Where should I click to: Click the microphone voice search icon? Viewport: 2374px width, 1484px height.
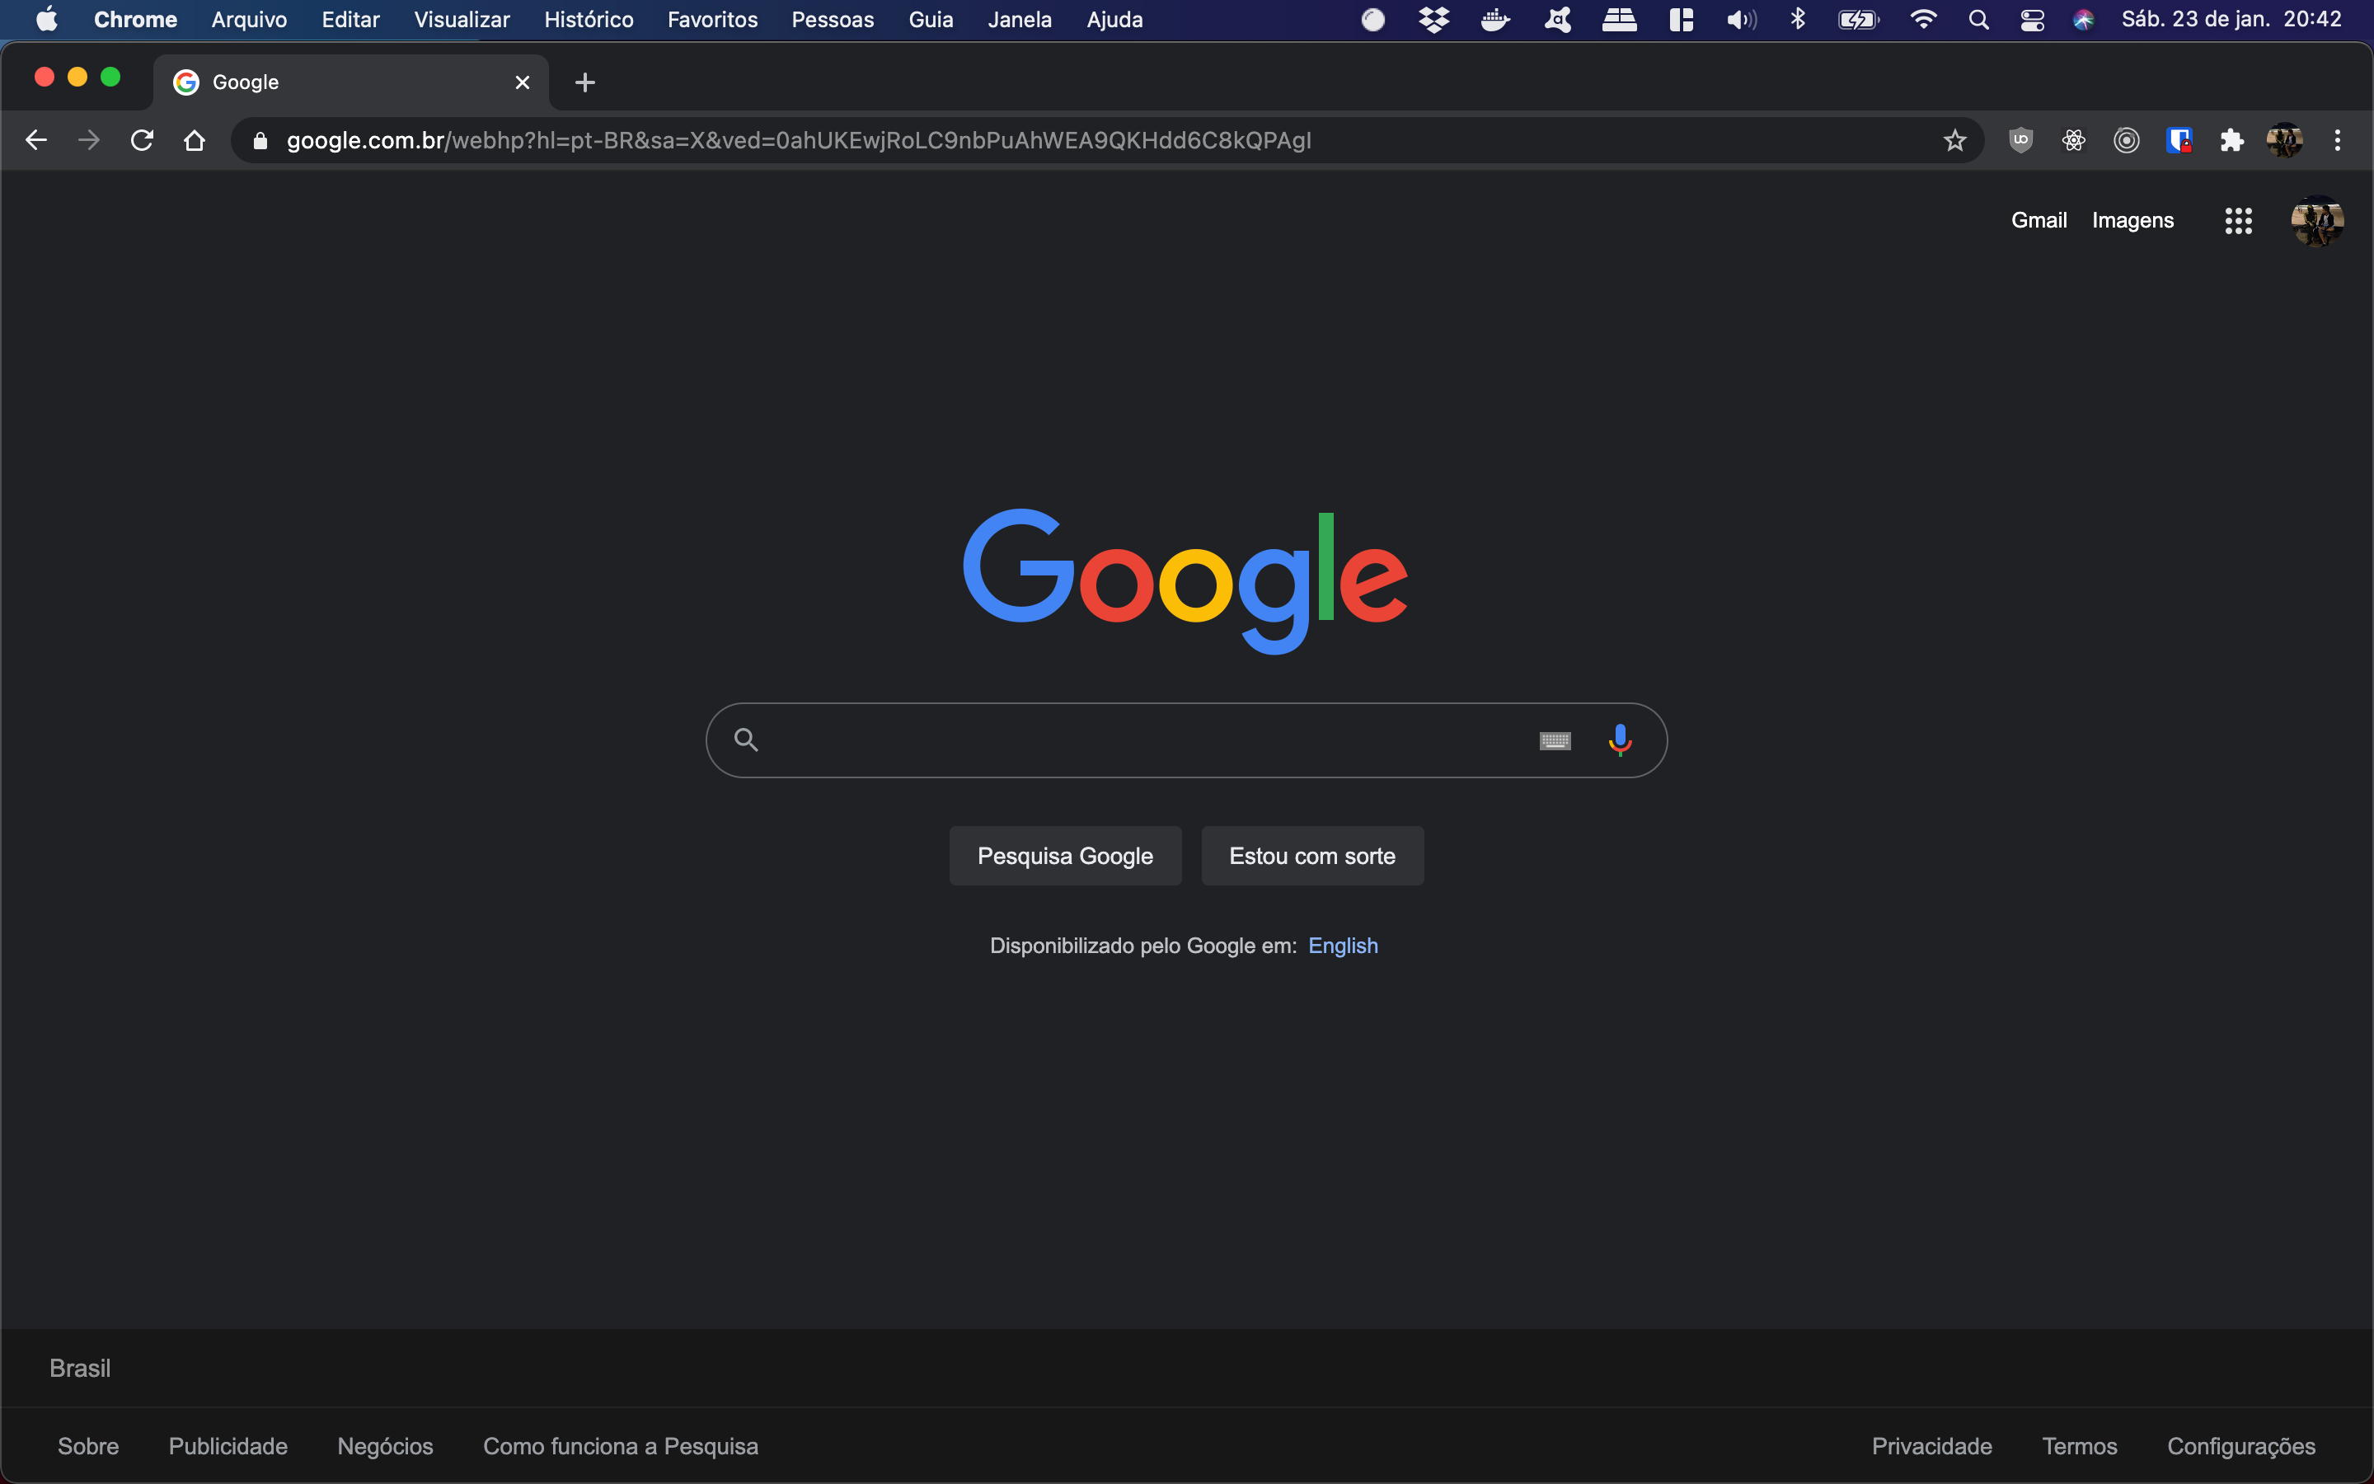click(x=1620, y=740)
